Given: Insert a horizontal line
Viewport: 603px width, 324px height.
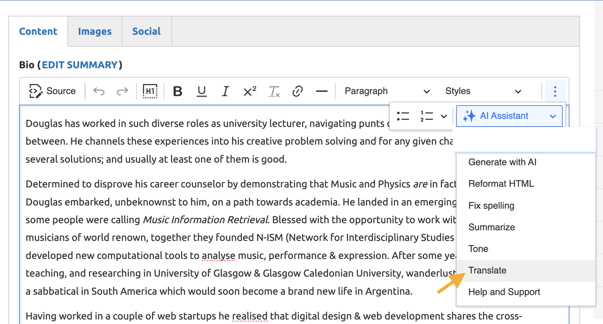Looking at the screenshot, I should [322, 91].
